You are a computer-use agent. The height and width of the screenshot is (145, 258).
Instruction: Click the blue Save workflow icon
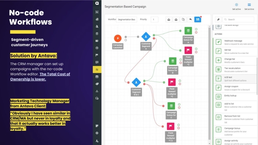coord(197,19)
